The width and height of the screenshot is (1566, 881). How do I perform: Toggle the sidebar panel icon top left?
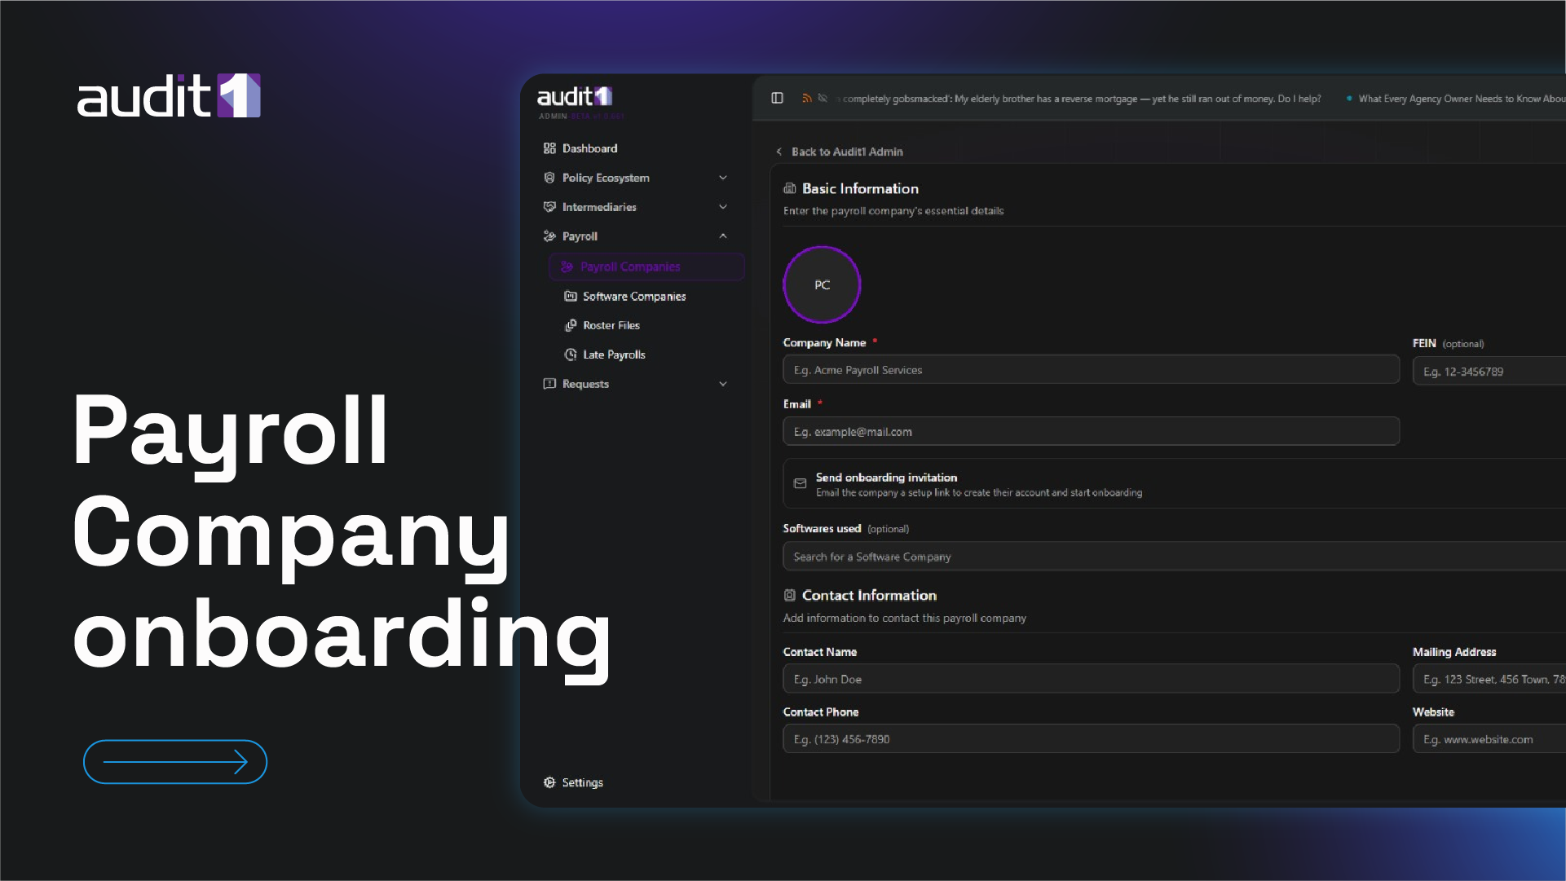point(776,98)
